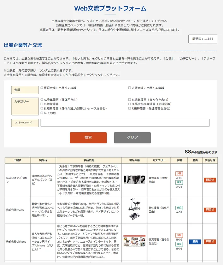
Task: Click 問合せ button for 株式会社Ubitone
Action: click(210, 242)
